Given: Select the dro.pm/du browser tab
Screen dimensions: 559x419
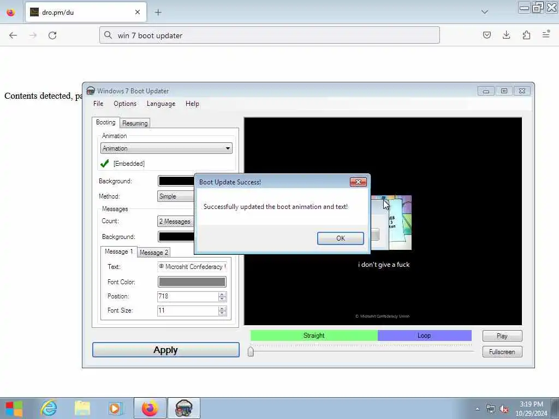Looking at the screenshot, I should tap(86, 13).
